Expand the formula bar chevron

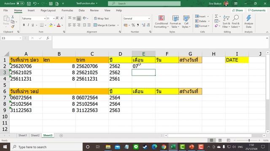click(x=267, y=38)
